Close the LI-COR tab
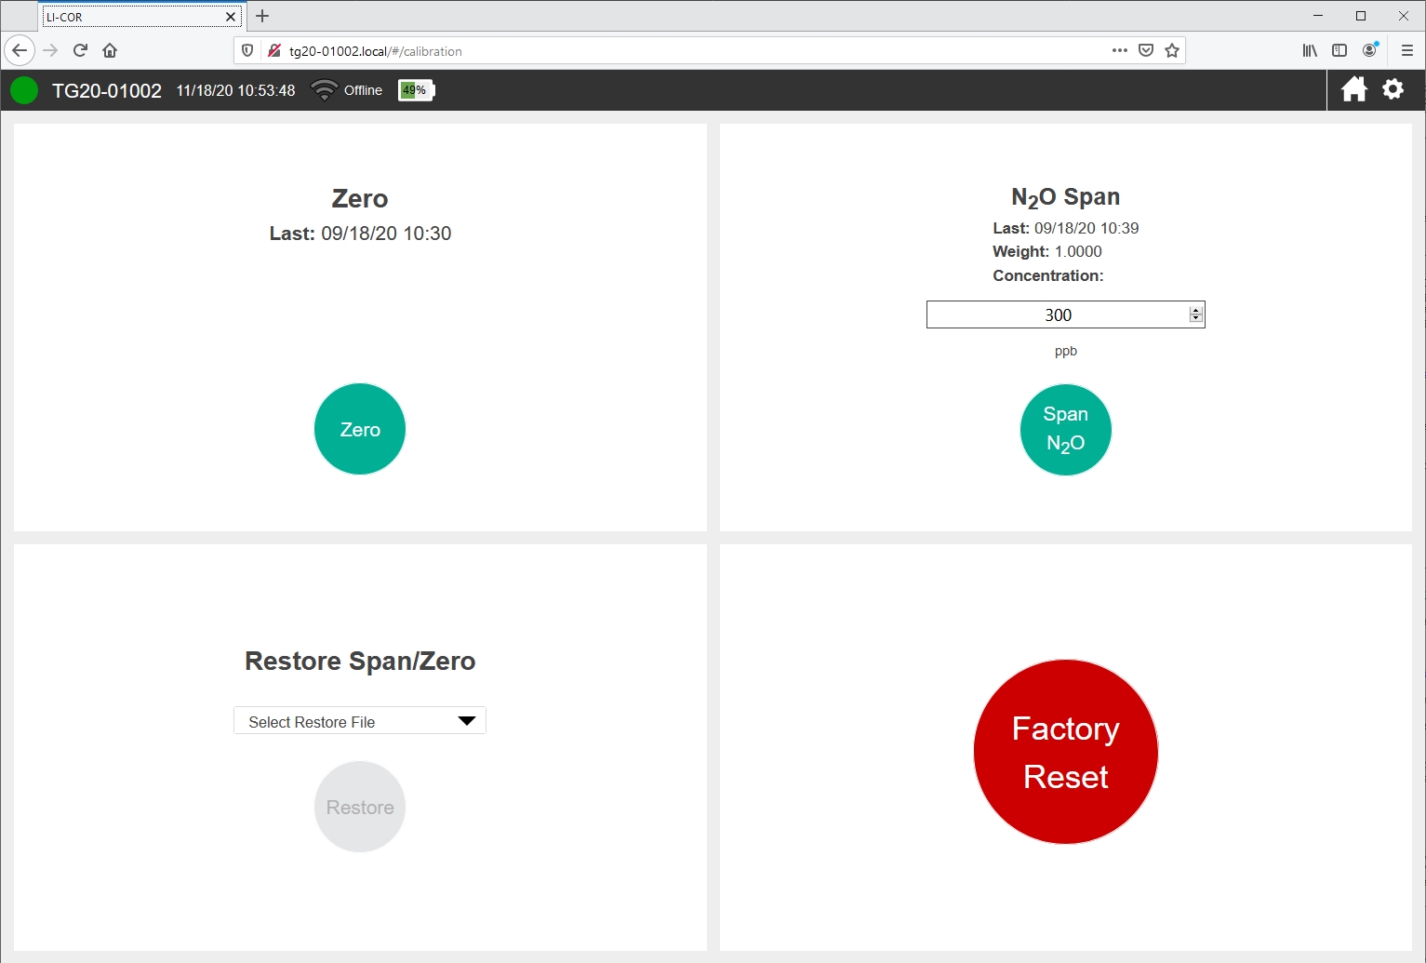The width and height of the screenshot is (1426, 963). (x=231, y=17)
